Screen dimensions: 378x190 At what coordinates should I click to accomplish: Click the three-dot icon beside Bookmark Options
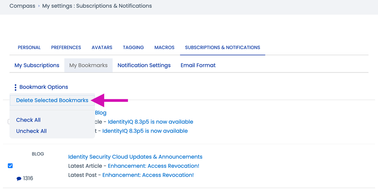pyautogui.click(x=16, y=87)
